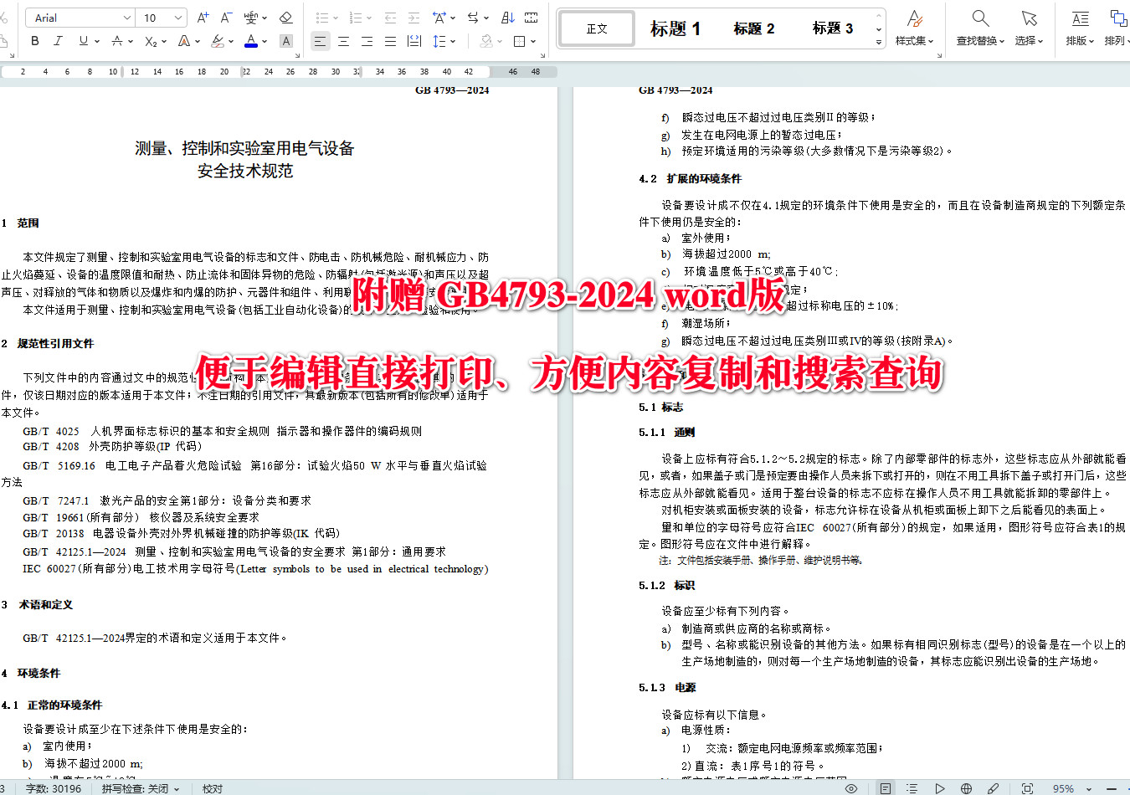The image size is (1130, 795).
Task: Switch to the 标题 1 style
Action: click(x=675, y=28)
